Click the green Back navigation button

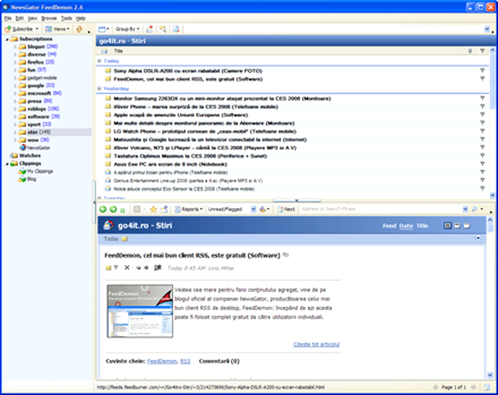point(103,209)
